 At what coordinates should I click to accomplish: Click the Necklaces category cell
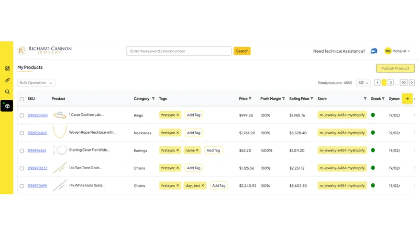[142, 133]
